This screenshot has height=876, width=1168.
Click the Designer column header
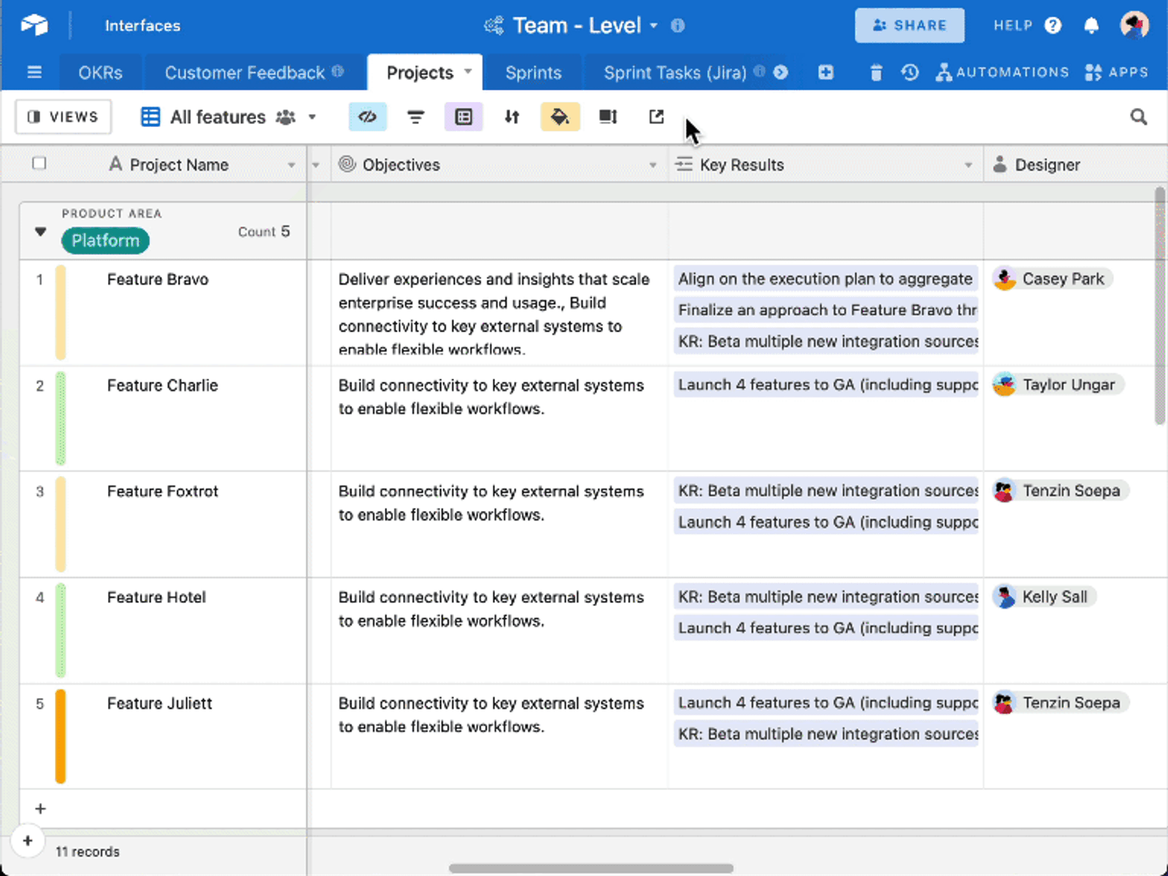(1075, 165)
